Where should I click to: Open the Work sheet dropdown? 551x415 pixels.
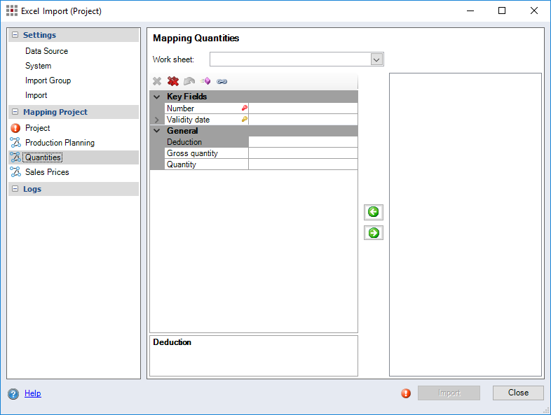pos(376,59)
